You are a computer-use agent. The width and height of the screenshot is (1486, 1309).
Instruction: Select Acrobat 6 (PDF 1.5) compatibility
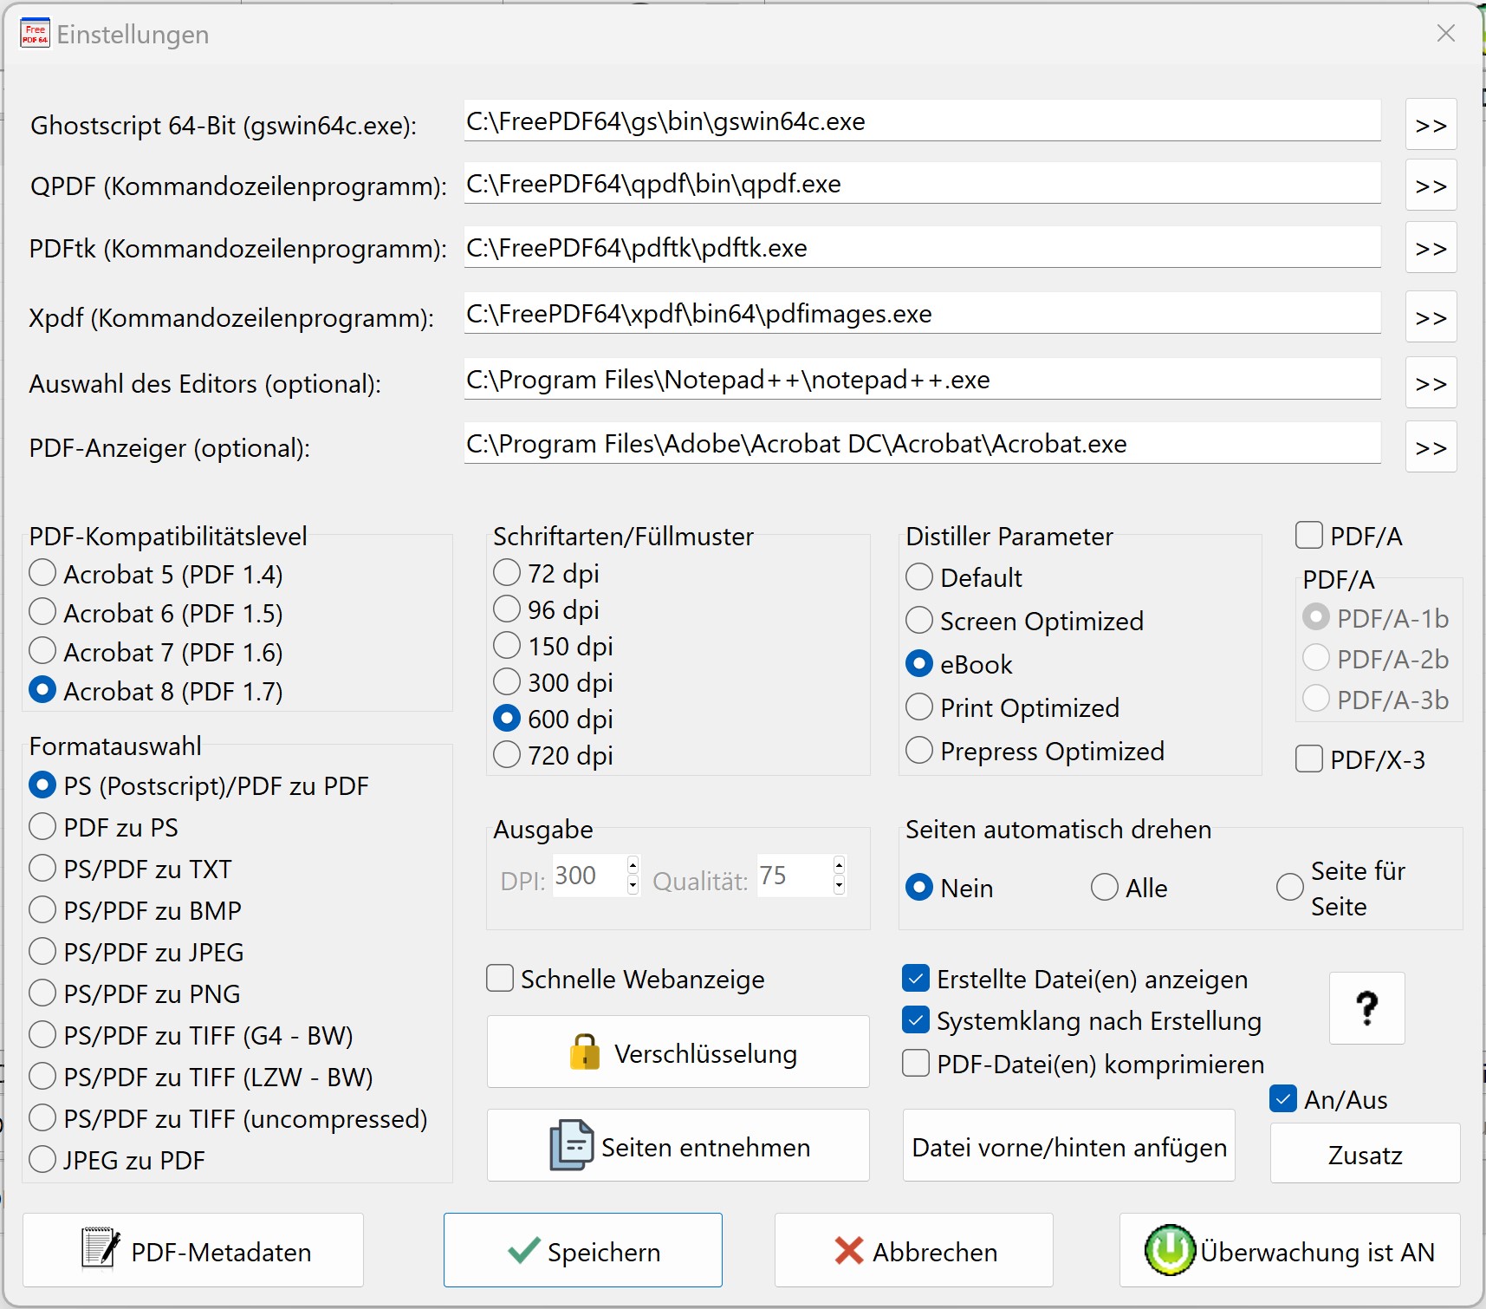[156, 613]
